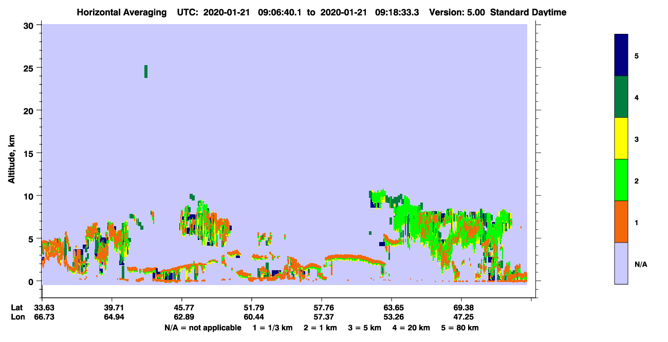Click legend text '4 = 20 km'
Viewport: 668px width, 342px height.
[x=411, y=328]
